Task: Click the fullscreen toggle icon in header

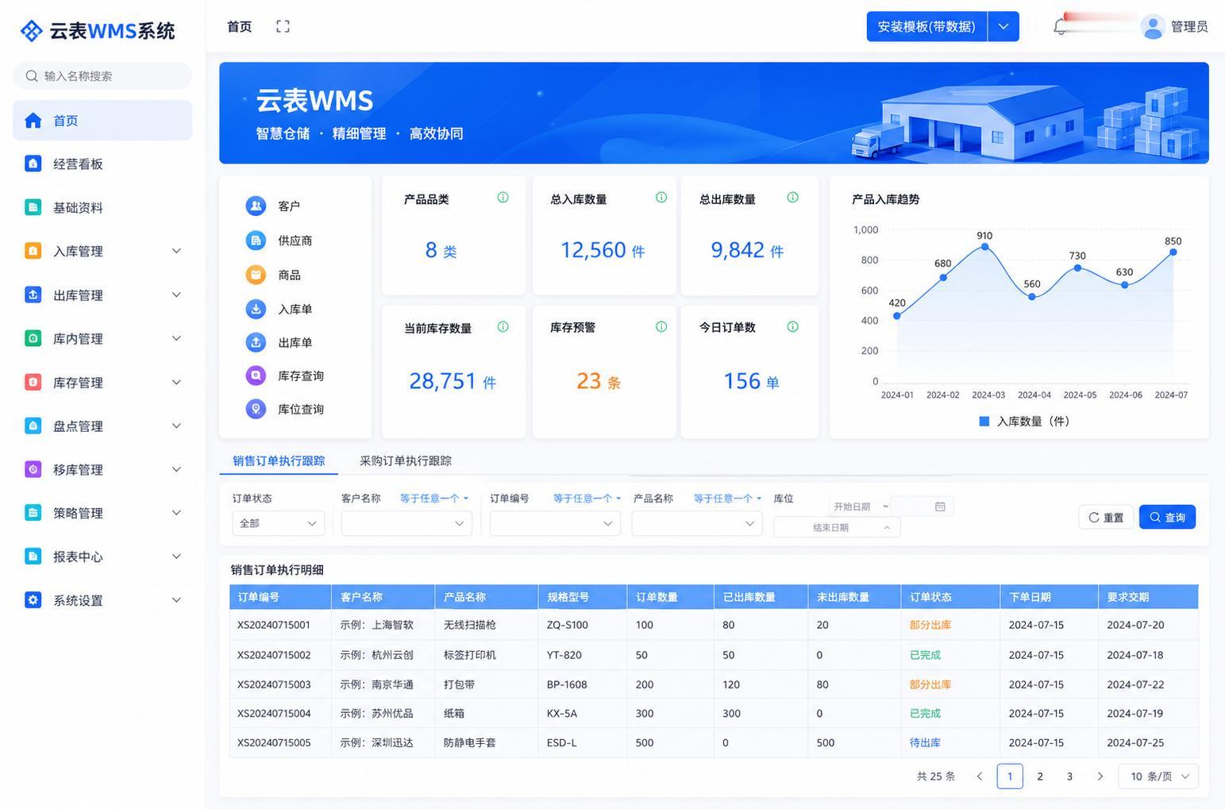Action: 283,26
